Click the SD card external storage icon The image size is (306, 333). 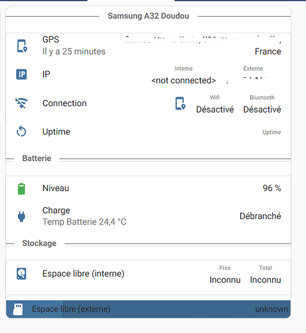[18, 309]
